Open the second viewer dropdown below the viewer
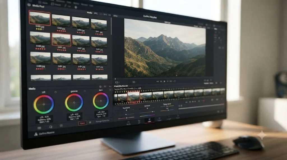The height and width of the screenshot is (160, 287). [x=134, y=82]
